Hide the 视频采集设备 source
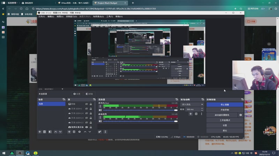The image size is (279, 156). (x=86, y=127)
